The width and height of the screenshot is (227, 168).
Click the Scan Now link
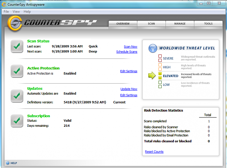tap(130, 47)
